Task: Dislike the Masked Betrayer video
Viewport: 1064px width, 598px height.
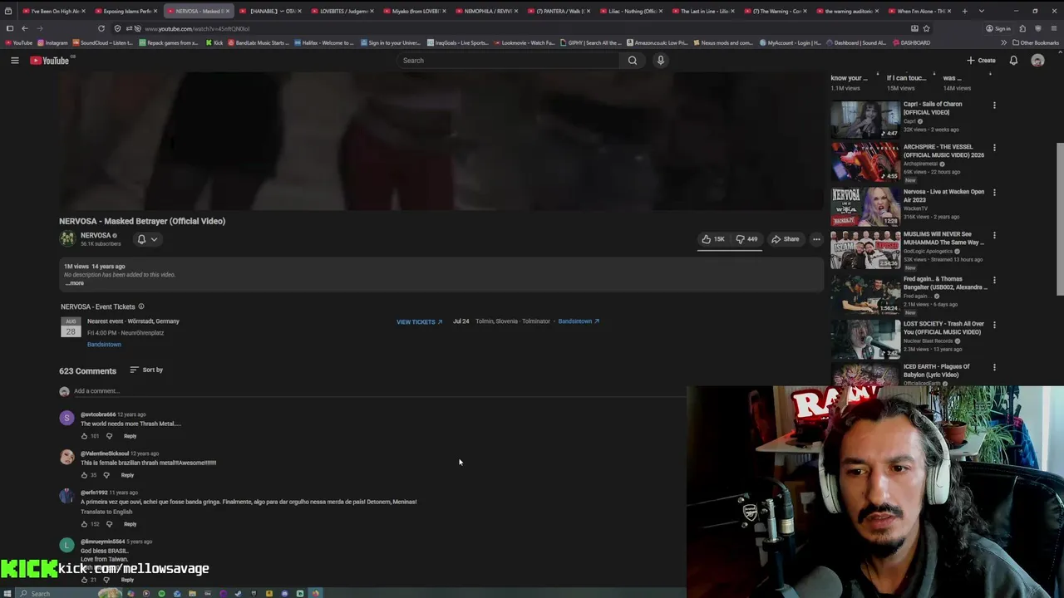Action: pos(747,239)
